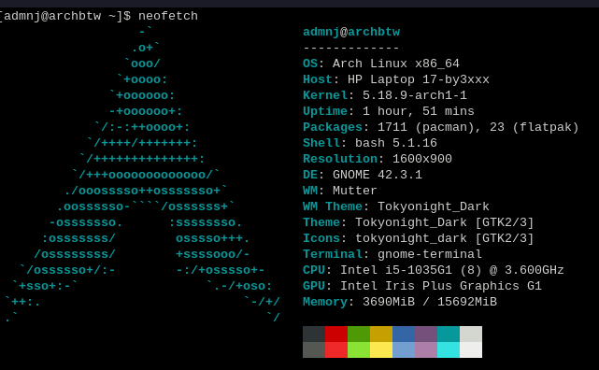Image resolution: width=599 pixels, height=370 pixels.
Task: Click the dark gray color block
Action: coord(314,334)
